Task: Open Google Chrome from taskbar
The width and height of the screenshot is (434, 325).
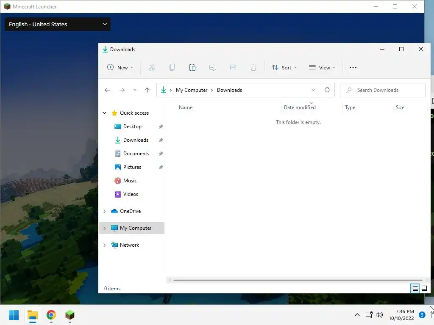Action: [x=51, y=315]
